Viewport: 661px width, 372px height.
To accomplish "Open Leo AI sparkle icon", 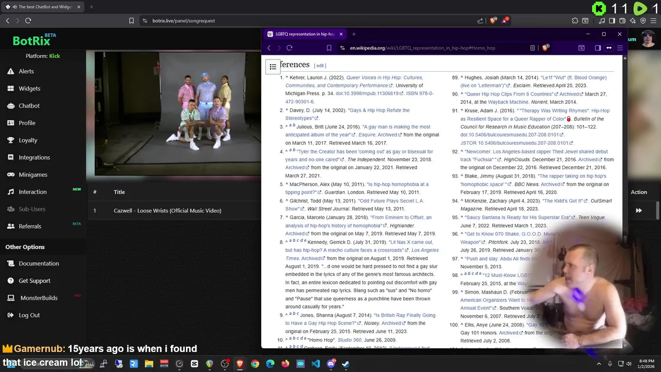I will pyautogui.click(x=633, y=21).
